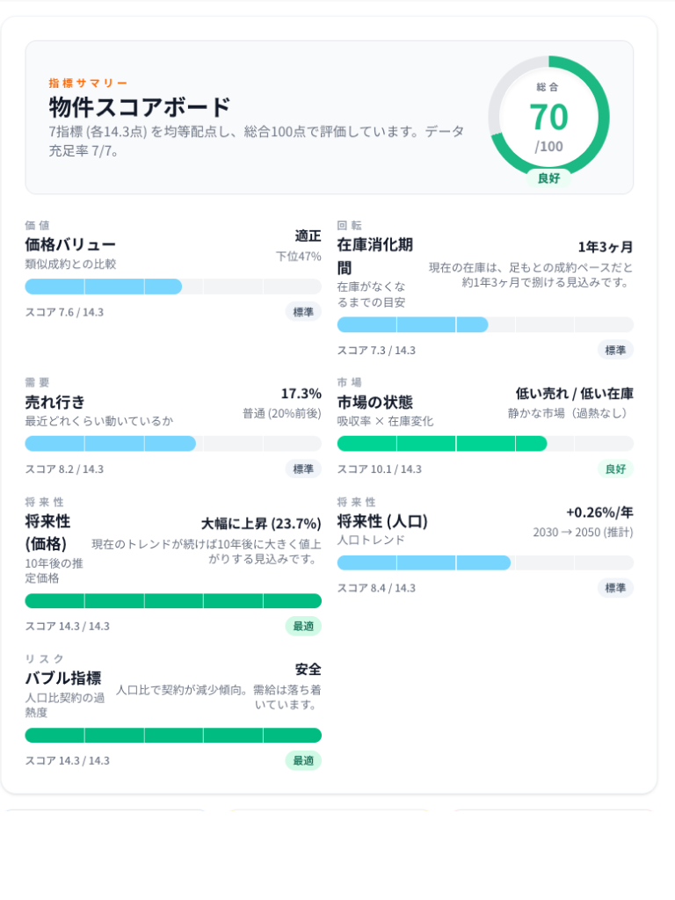
Task: Click the 在庫消化期間 progress bar
Action: tap(486, 325)
